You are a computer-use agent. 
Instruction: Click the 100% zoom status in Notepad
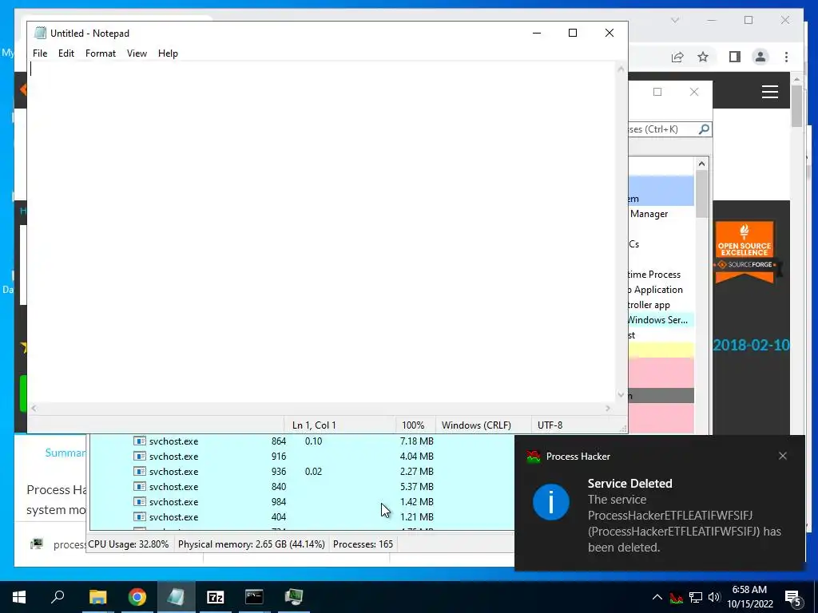tap(413, 425)
